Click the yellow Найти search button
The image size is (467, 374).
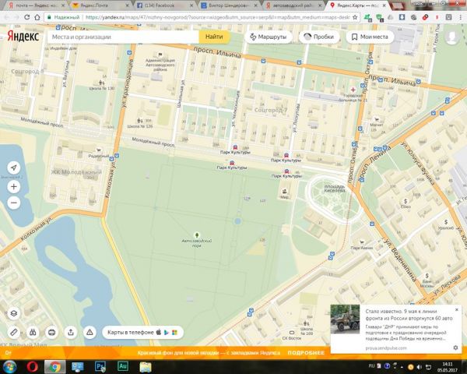pyautogui.click(x=214, y=37)
